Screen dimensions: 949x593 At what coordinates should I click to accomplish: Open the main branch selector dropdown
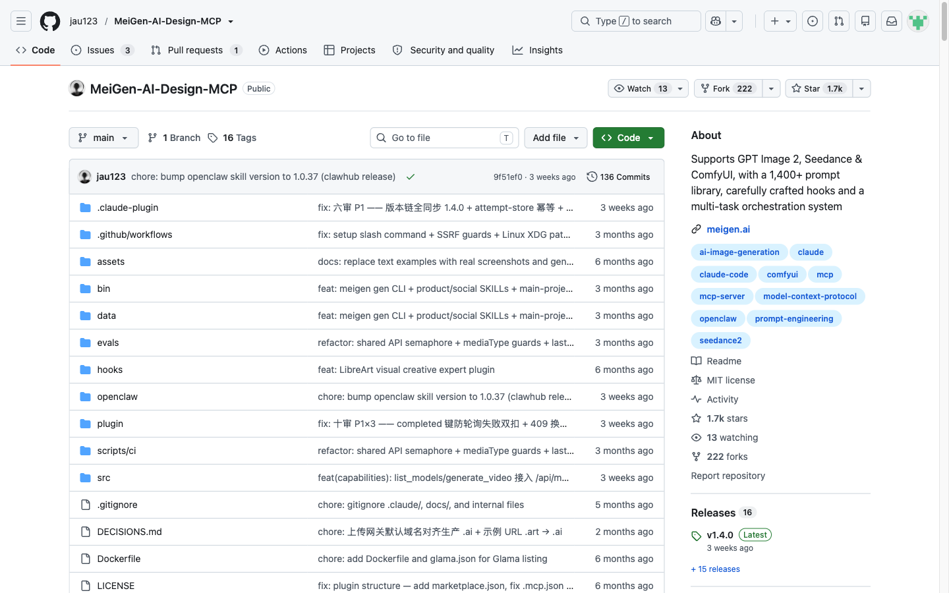point(103,138)
